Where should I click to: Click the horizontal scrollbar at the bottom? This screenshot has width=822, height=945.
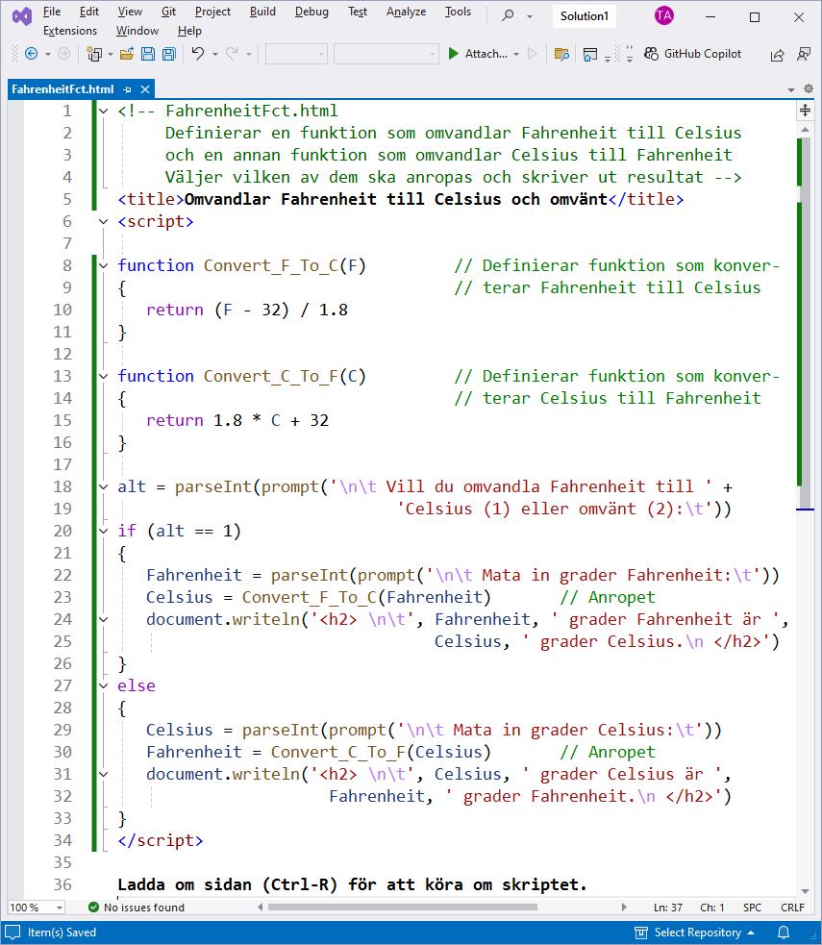tap(385, 907)
